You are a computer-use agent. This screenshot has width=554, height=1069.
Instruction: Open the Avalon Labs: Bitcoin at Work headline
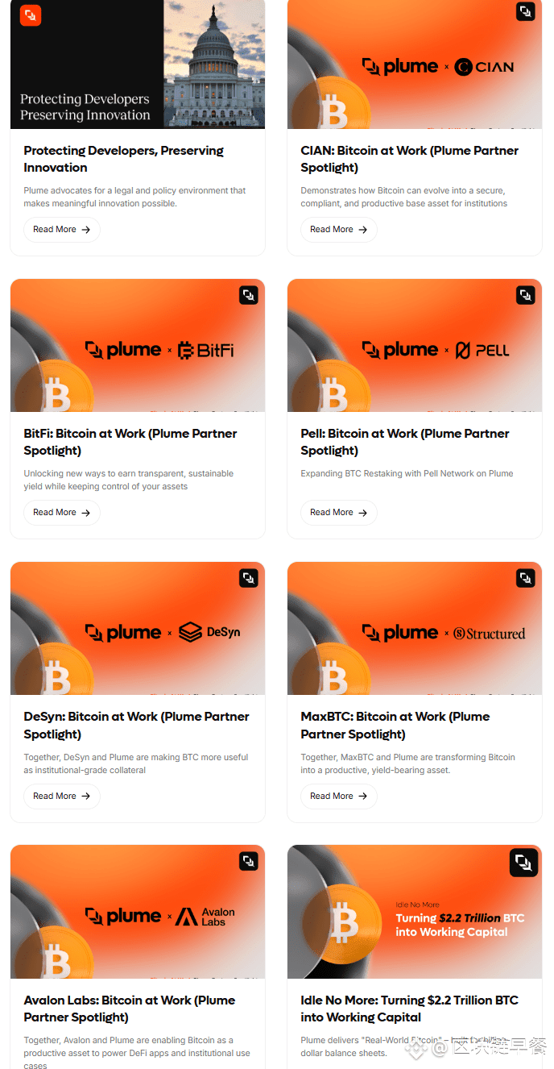click(130, 1009)
